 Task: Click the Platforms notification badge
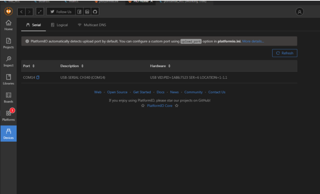pos(12,110)
